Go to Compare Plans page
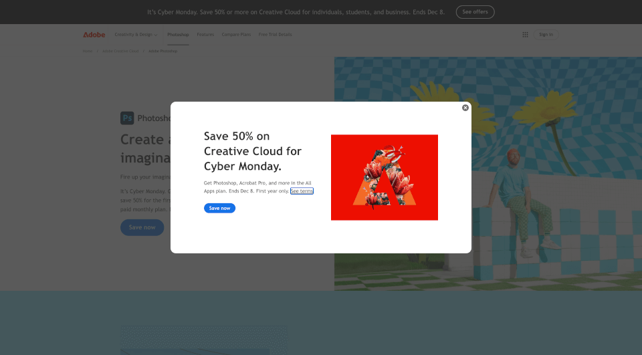Viewport: 642px width, 355px height. (x=236, y=35)
